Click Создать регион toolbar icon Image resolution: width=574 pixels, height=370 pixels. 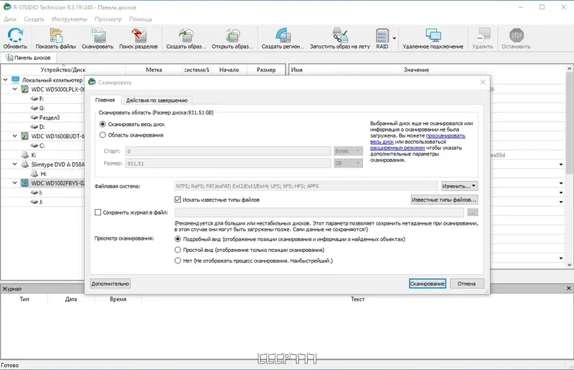point(283,36)
